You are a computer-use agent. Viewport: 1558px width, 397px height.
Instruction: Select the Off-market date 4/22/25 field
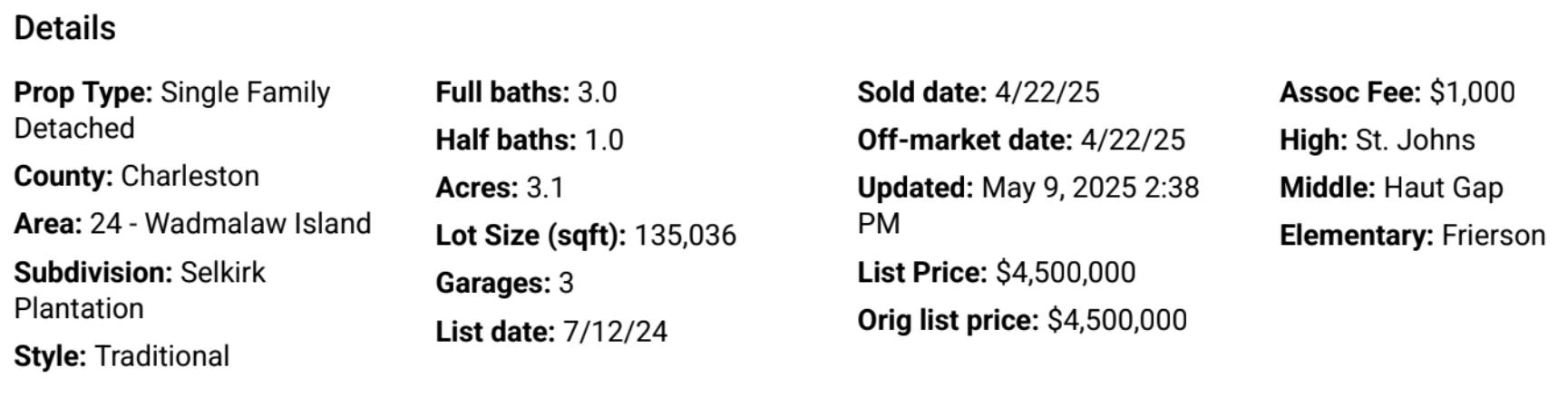click(1021, 140)
